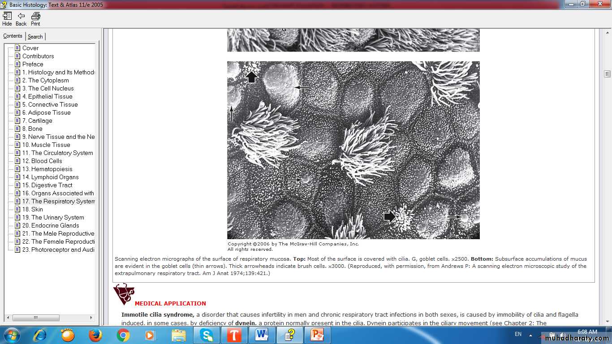Click the bottom scanning electron micrograph image
The width and height of the screenshot is (612, 344).
[x=353, y=150]
